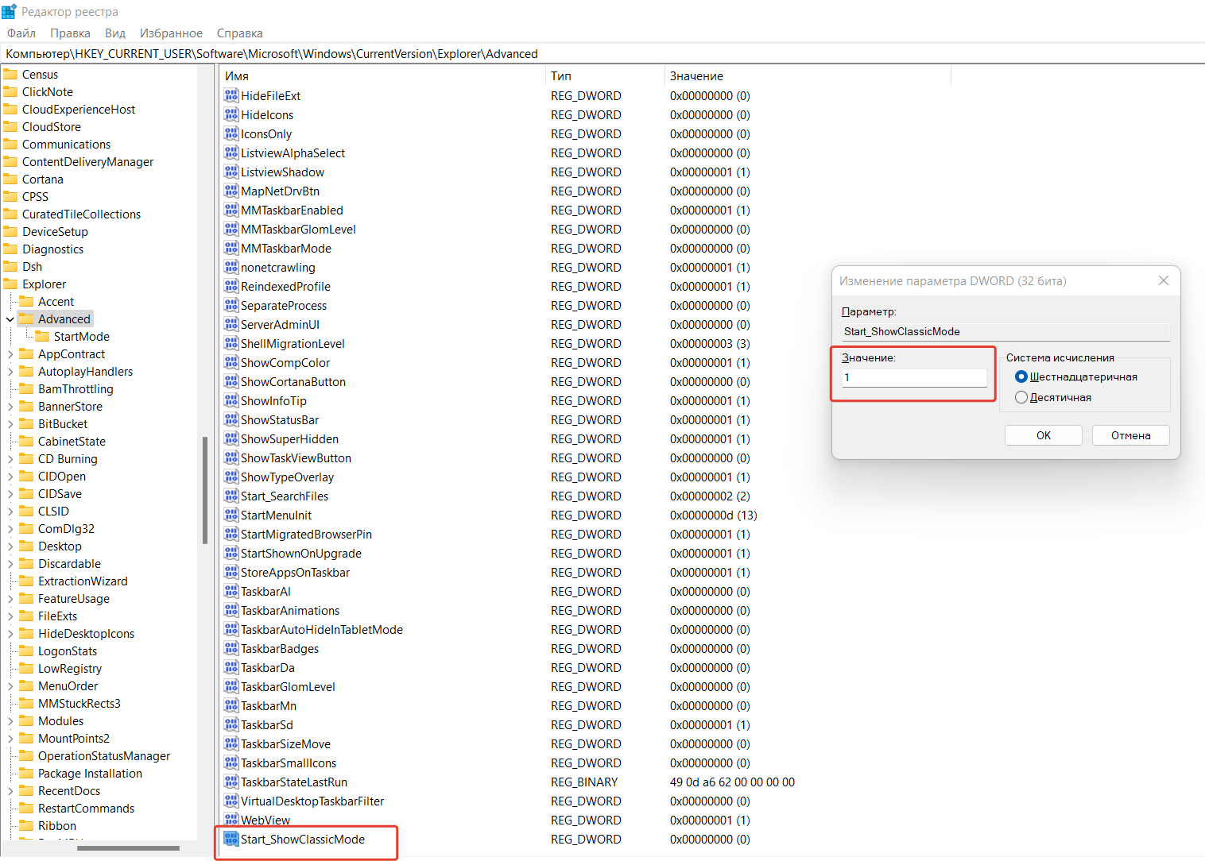1205x861 pixels.
Task: Click the DWORD icon for ShowSuperHidden
Action: 231,438
